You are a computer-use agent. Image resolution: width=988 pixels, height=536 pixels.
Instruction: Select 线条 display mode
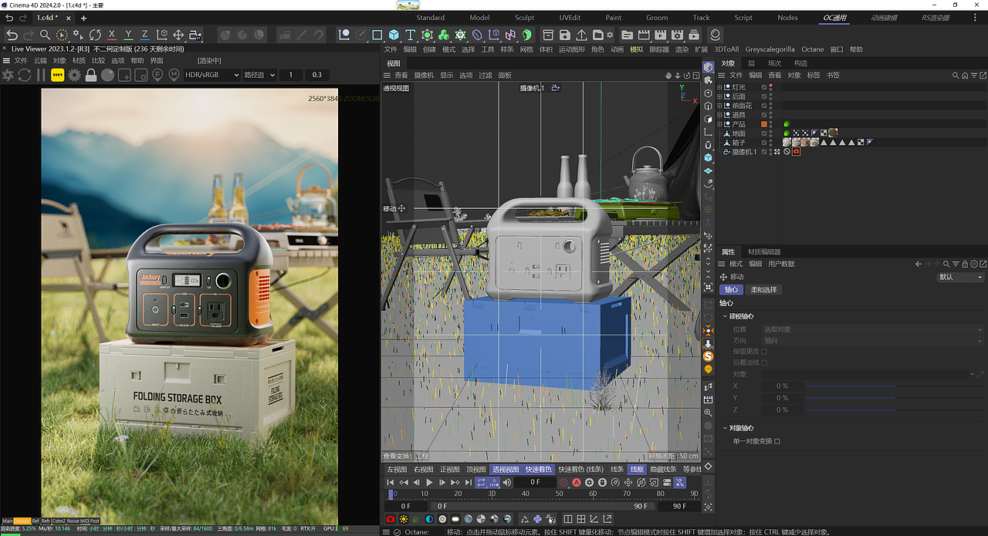[617, 469]
